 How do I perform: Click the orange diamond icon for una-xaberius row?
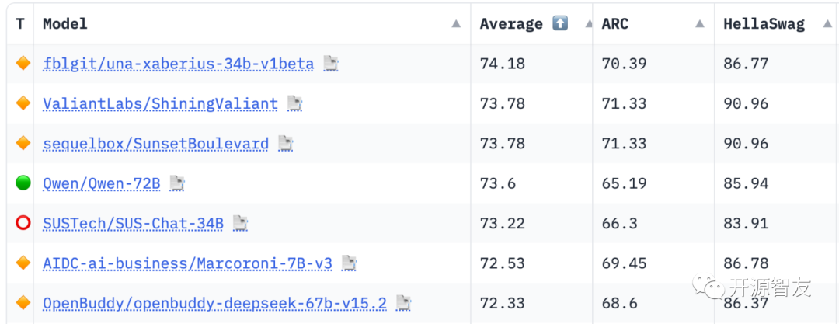[x=23, y=64]
